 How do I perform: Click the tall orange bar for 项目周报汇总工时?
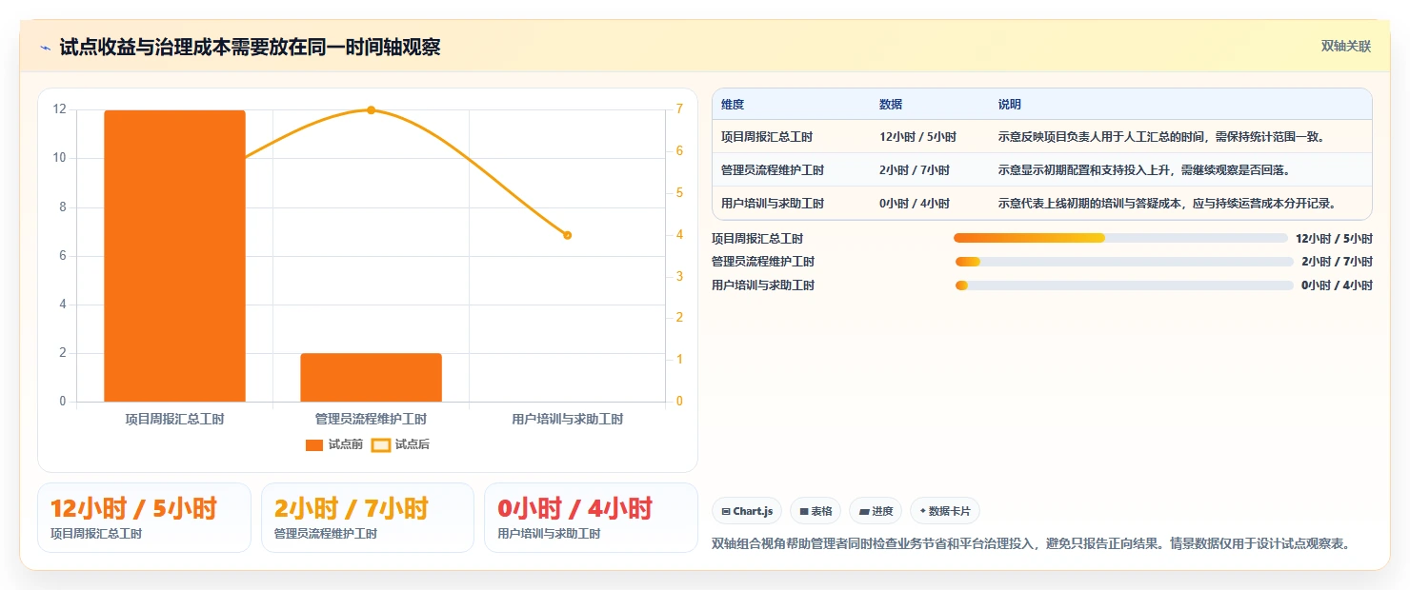[174, 256]
